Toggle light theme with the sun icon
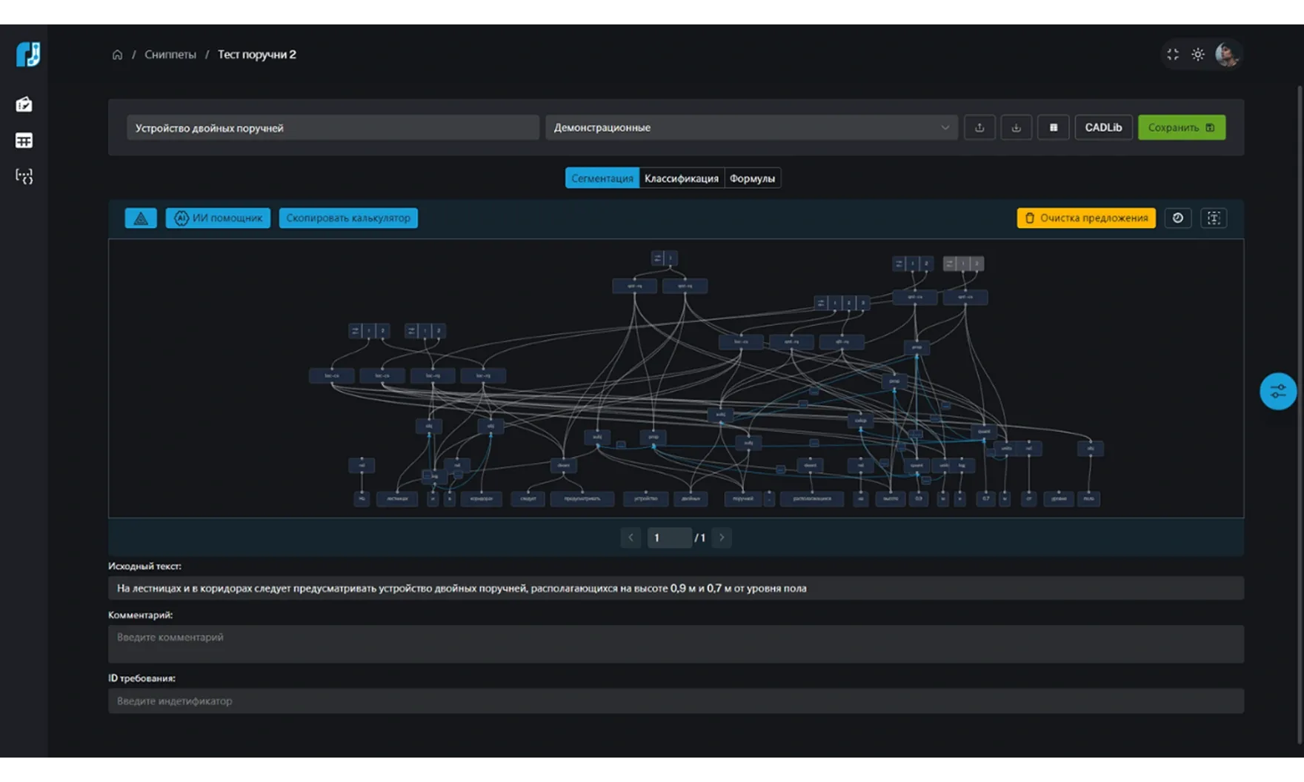 tap(1197, 55)
